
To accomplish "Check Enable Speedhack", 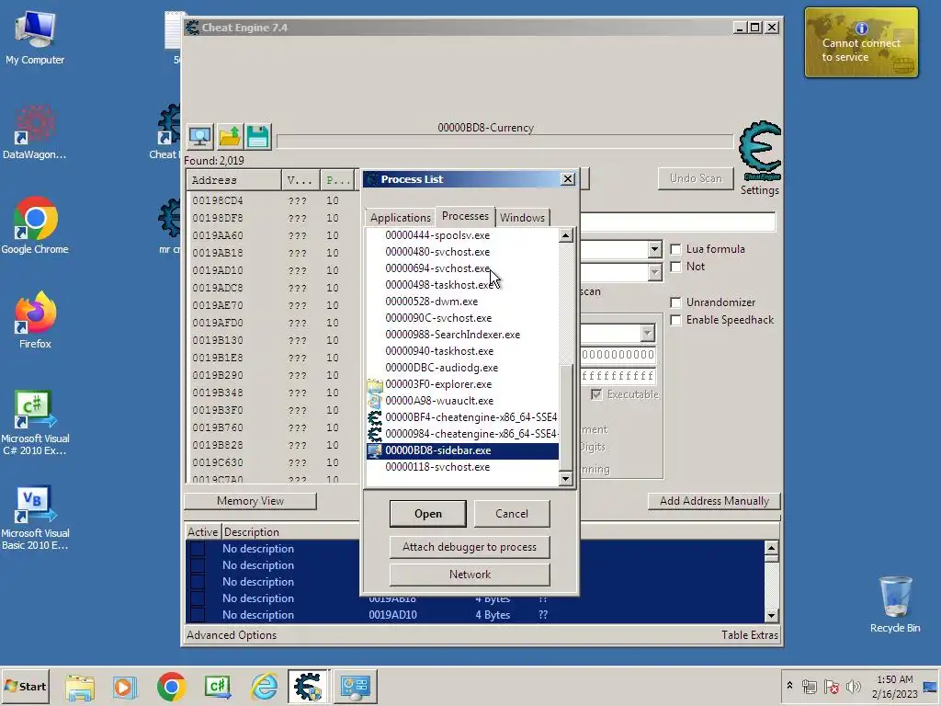I will [x=675, y=320].
